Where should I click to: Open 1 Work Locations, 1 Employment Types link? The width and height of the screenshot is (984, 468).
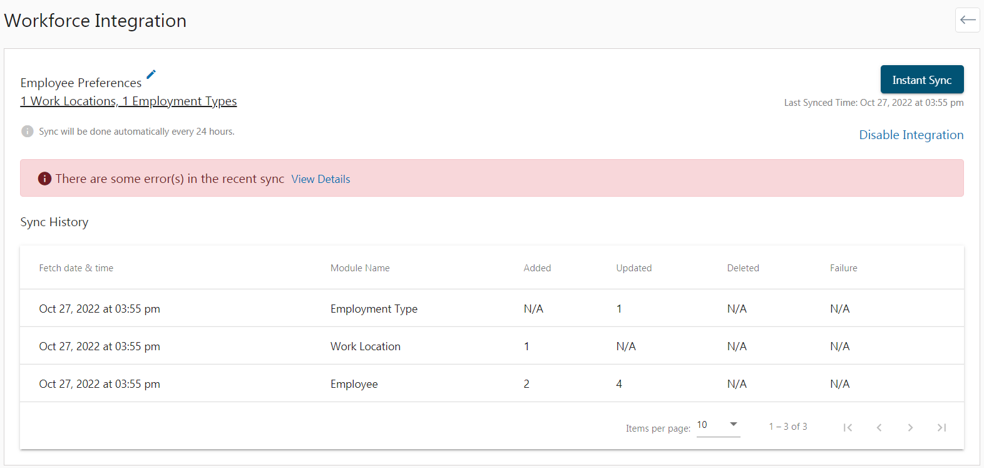click(128, 101)
